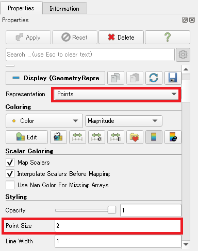The image size is (198, 251).
Task: Click the paste display properties icon
Action: pyautogui.click(x=135, y=78)
